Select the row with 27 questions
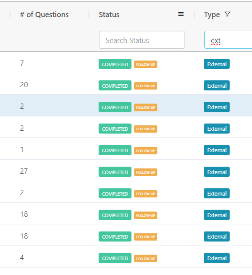The image size is (252, 275). pyautogui.click(x=126, y=171)
